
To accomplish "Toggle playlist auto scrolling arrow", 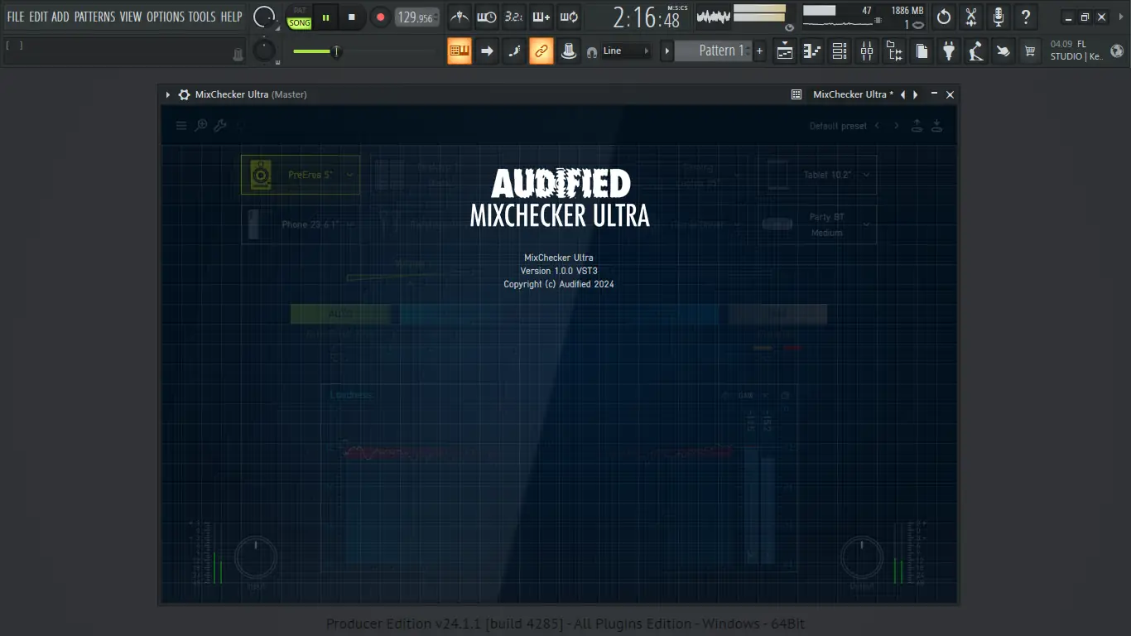I will pos(487,51).
